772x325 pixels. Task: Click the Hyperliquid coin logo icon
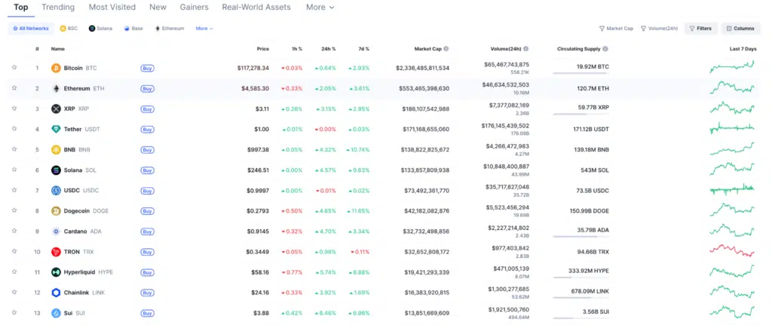[x=56, y=272]
